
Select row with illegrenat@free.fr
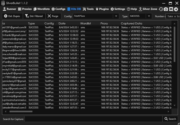(x=87, y=50)
